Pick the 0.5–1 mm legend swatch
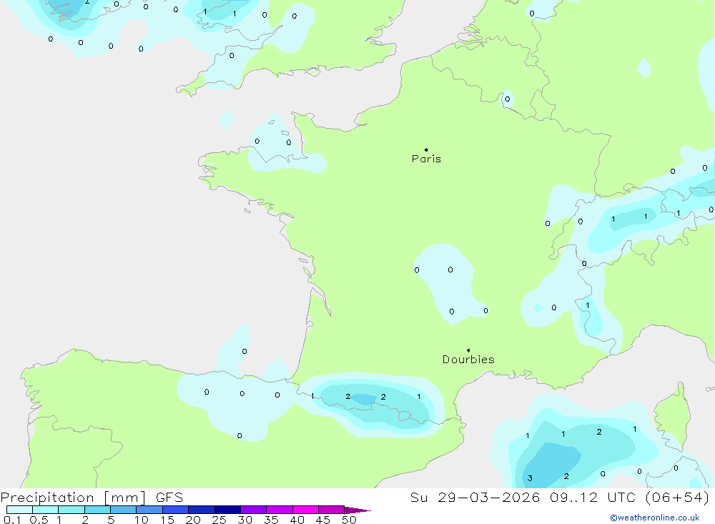The width and height of the screenshot is (715, 524). pyautogui.click(x=46, y=510)
